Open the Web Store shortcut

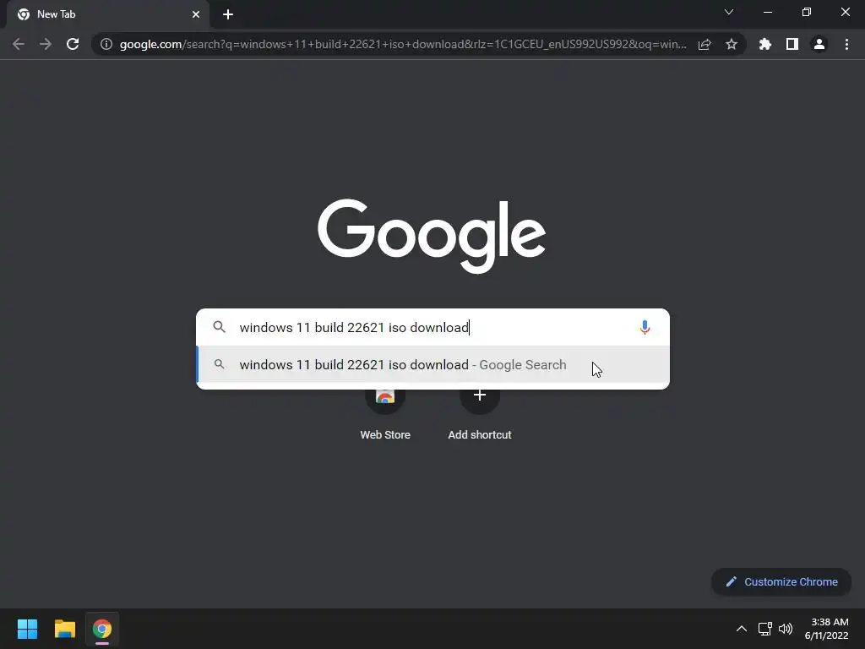click(385, 414)
